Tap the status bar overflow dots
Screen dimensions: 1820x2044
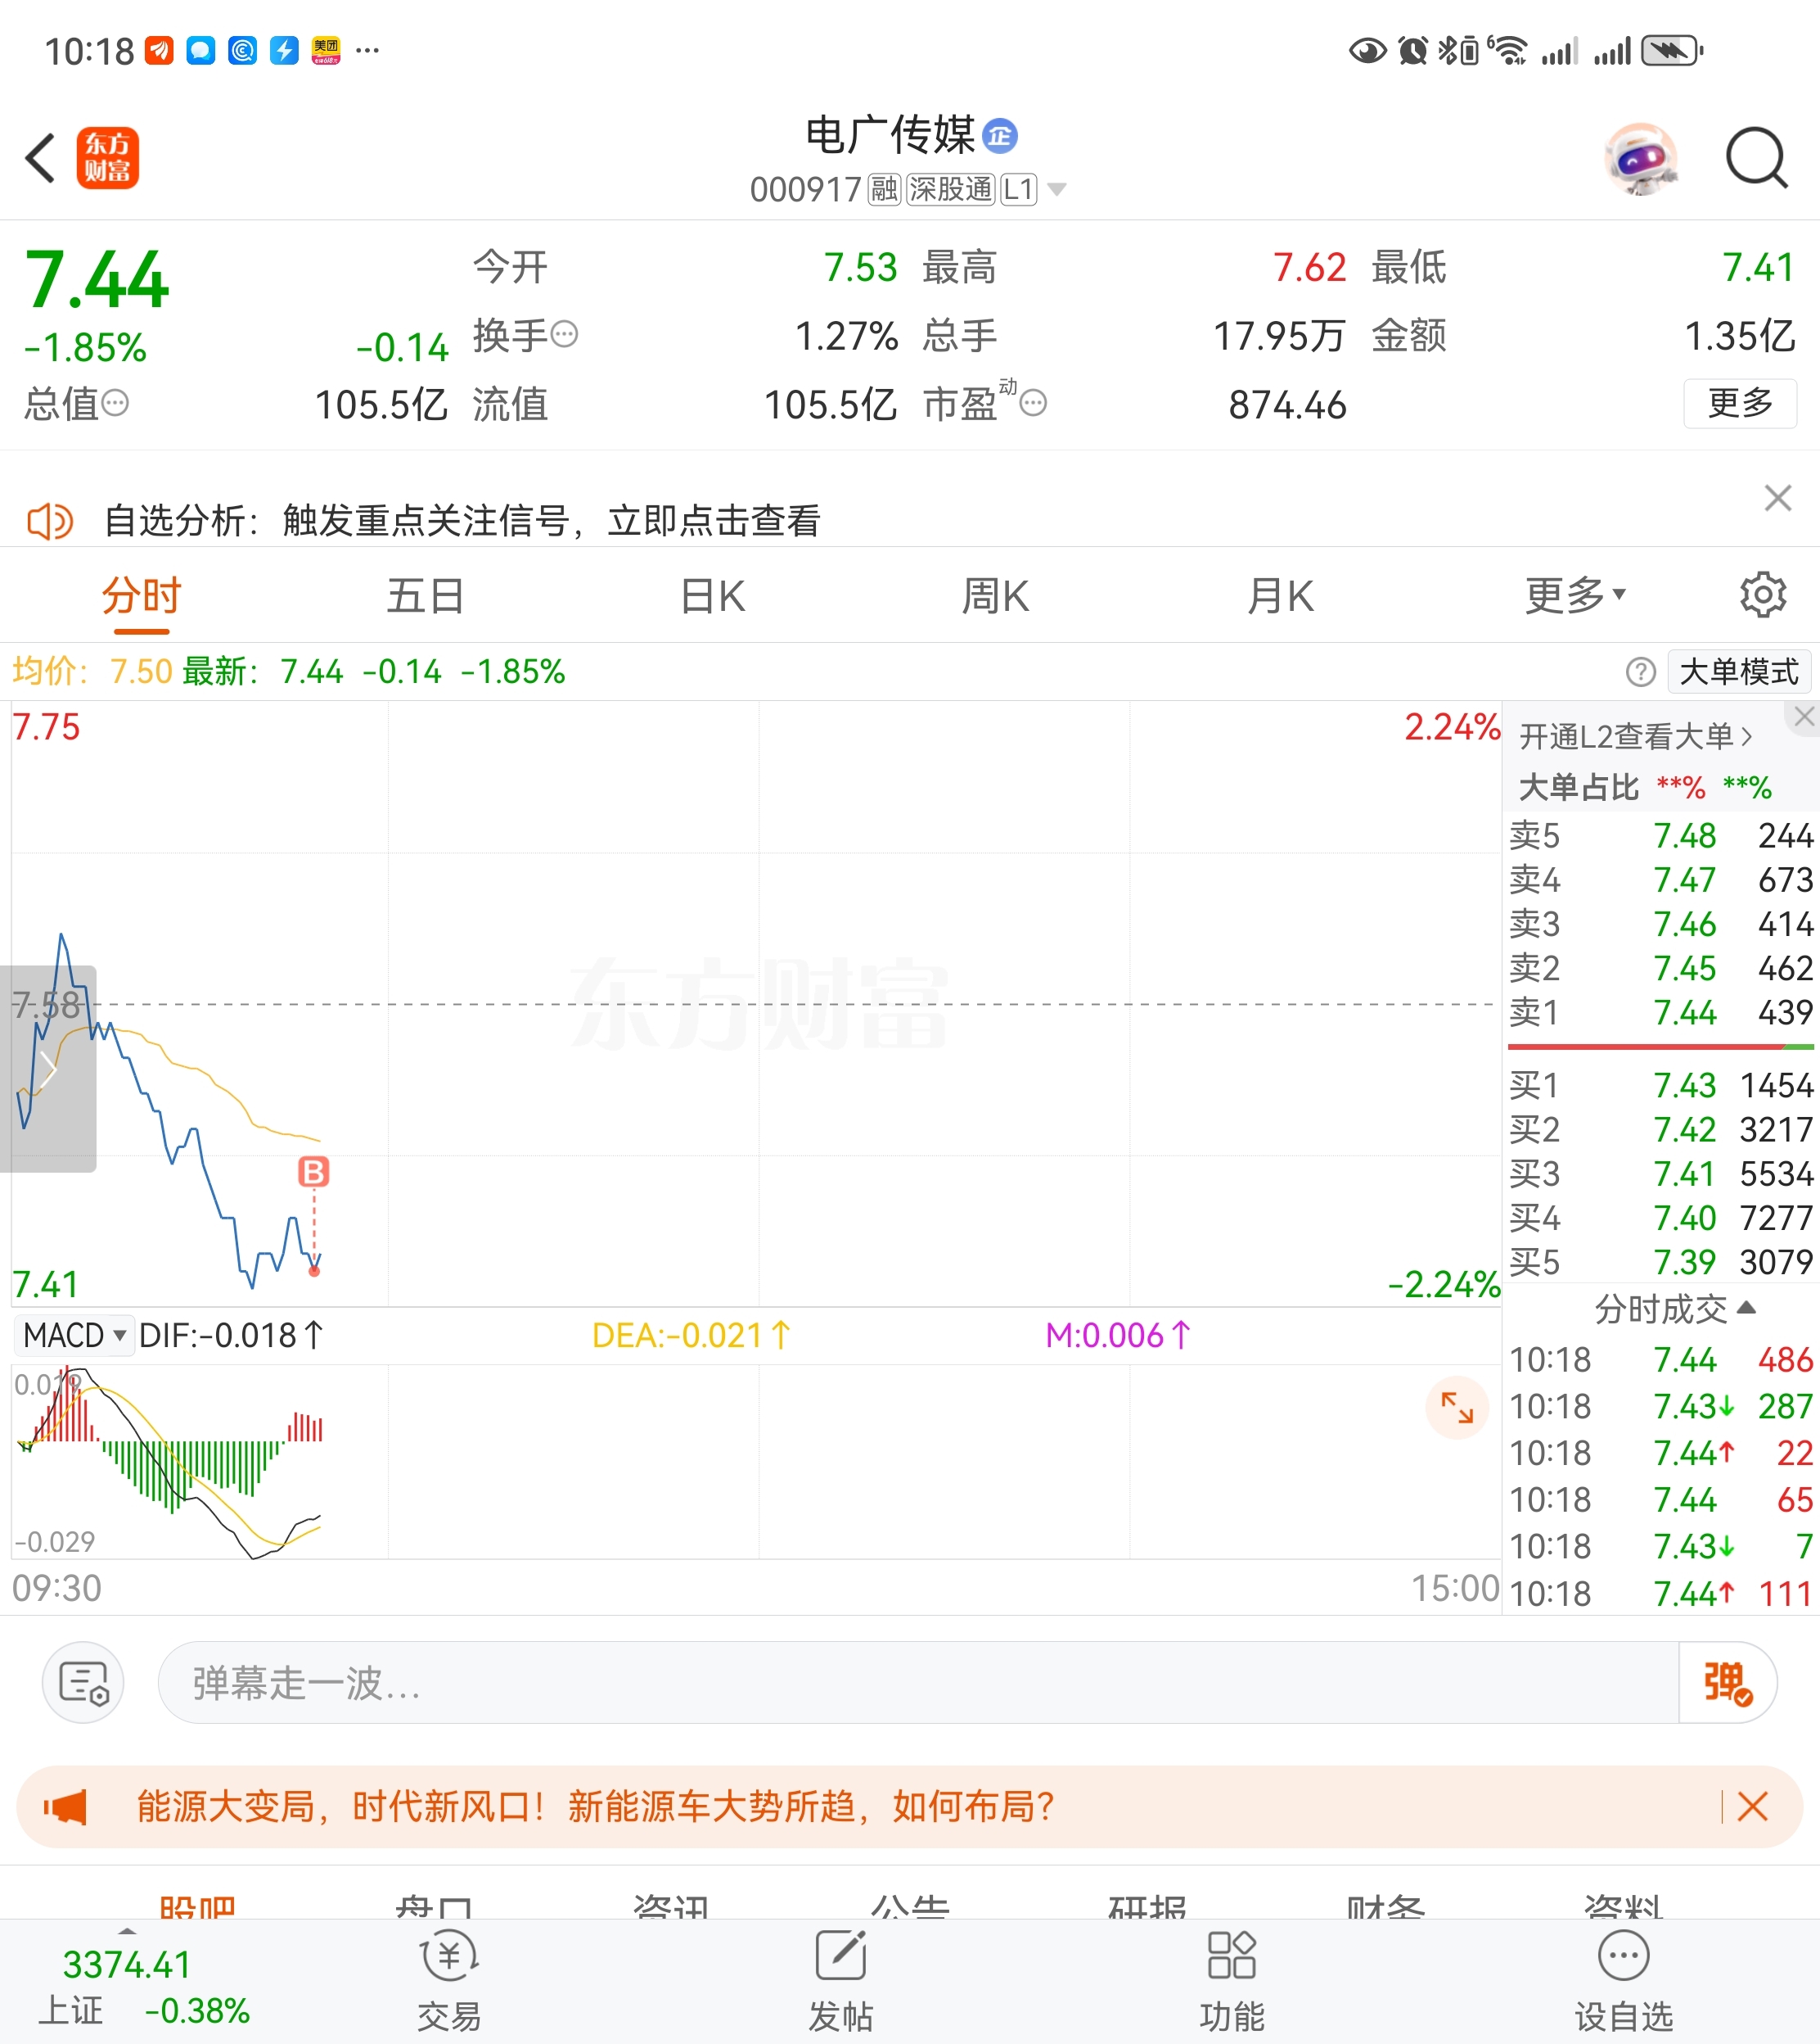tap(367, 50)
